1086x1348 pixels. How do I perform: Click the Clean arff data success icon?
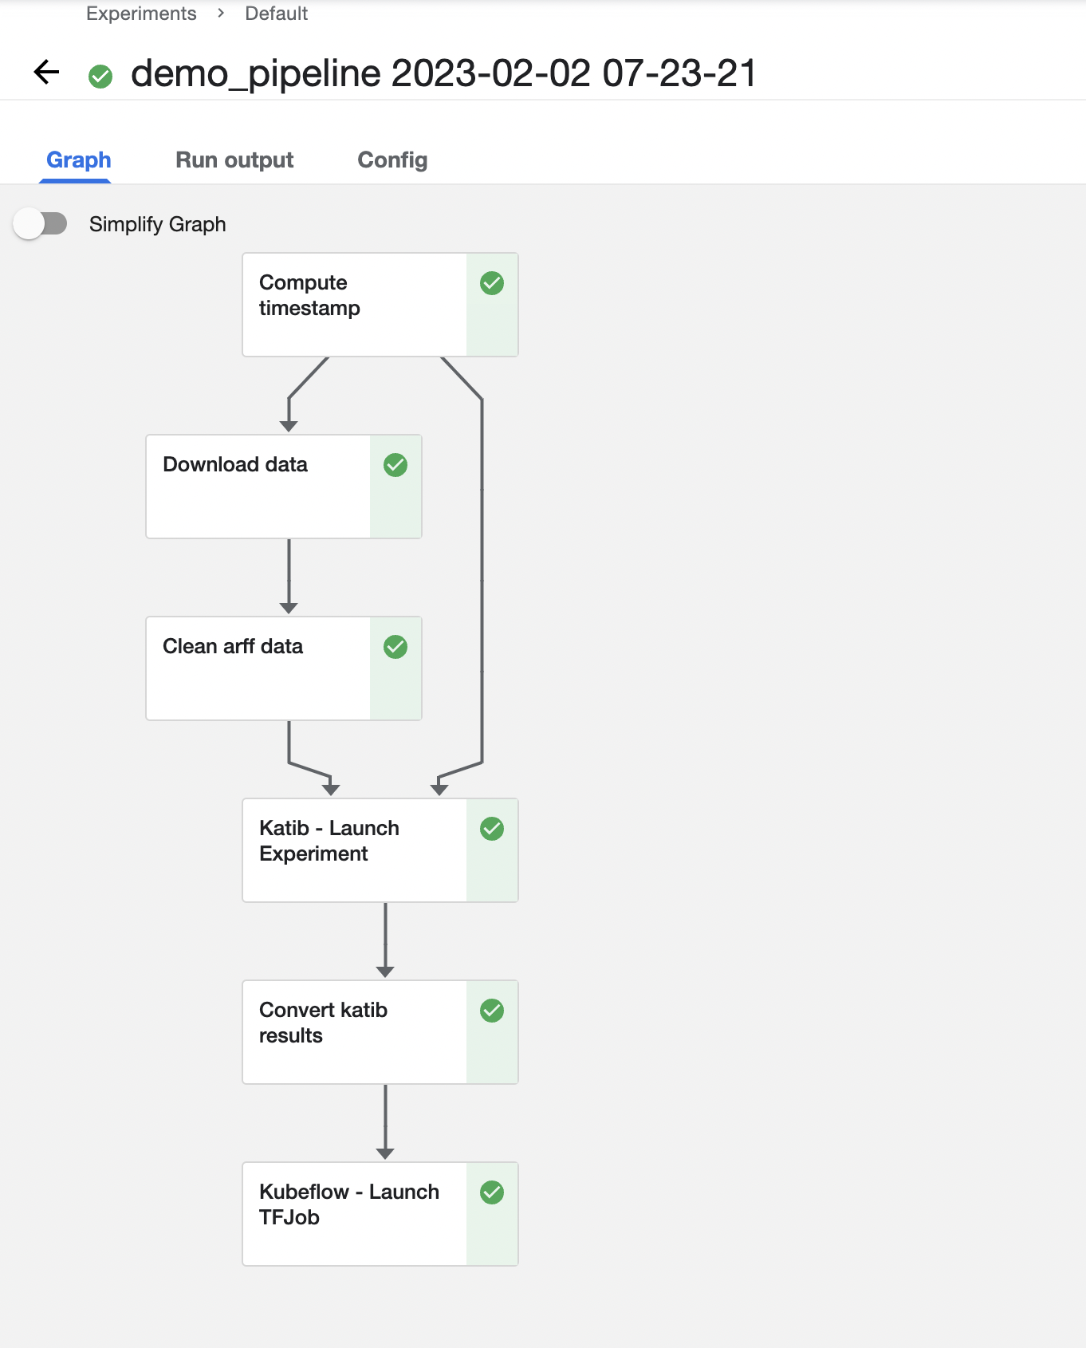click(395, 647)
